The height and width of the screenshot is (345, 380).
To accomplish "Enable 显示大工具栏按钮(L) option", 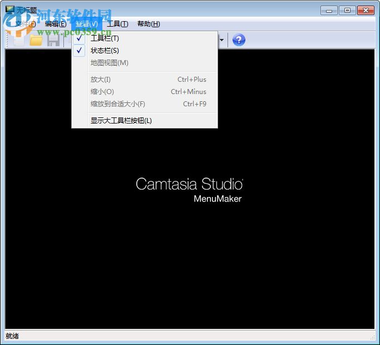I will tap(145, 121).
